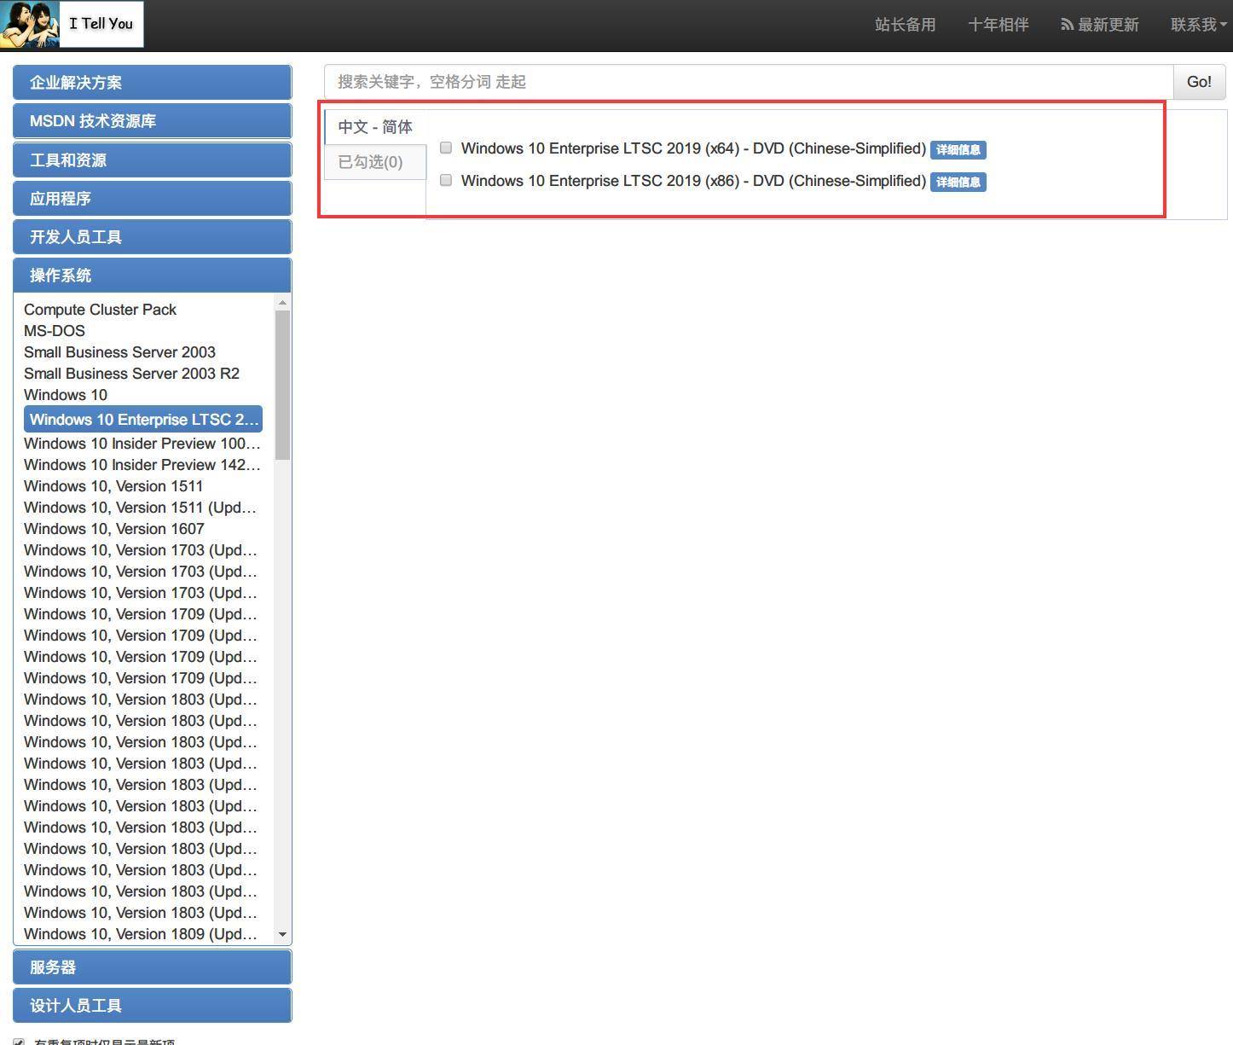Viewport: 1233px width, 1045px height.
Task: Select Windows 10, Version 1511 without update
Action: pyautogui.click(x=113, y=486)
